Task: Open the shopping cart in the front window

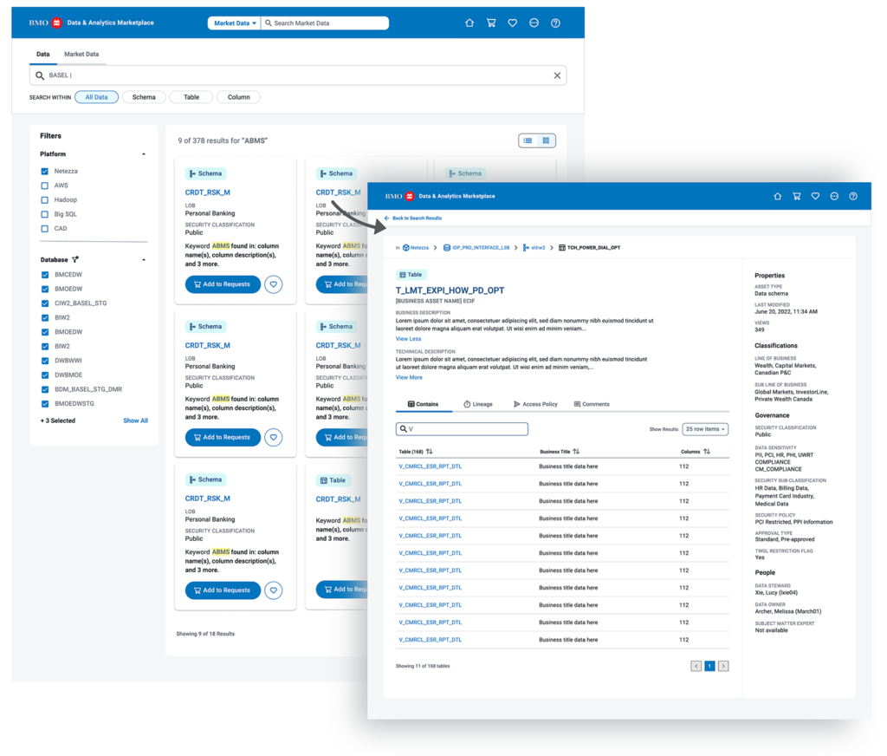Action: pos(796,197)
